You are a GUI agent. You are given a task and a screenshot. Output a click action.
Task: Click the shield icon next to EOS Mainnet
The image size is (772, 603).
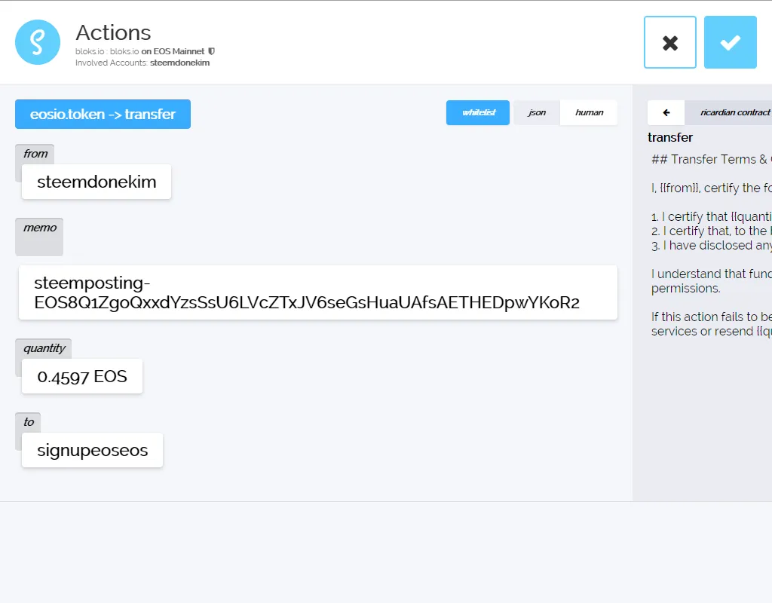[212, 51]
